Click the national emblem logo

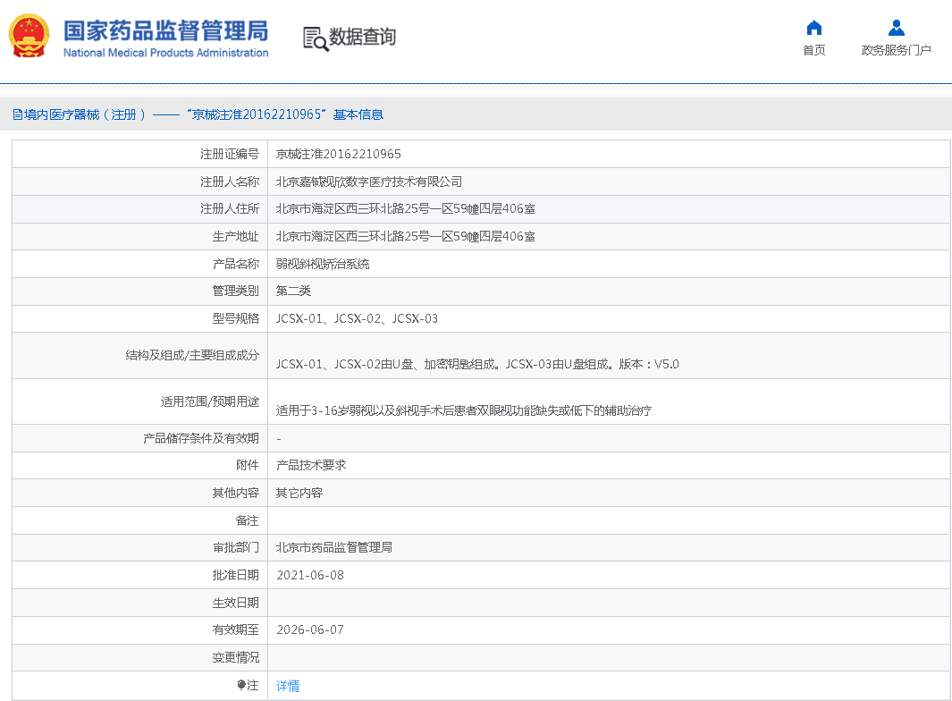tap(29, 37)
